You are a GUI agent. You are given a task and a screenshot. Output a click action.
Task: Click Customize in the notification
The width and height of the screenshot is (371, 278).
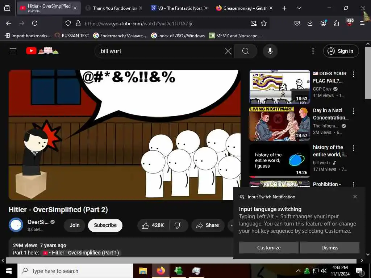[x=269, y=248]
